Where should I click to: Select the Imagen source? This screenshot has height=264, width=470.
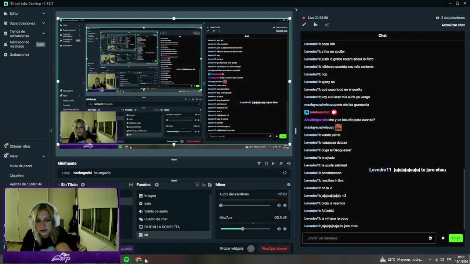[173, 196]
